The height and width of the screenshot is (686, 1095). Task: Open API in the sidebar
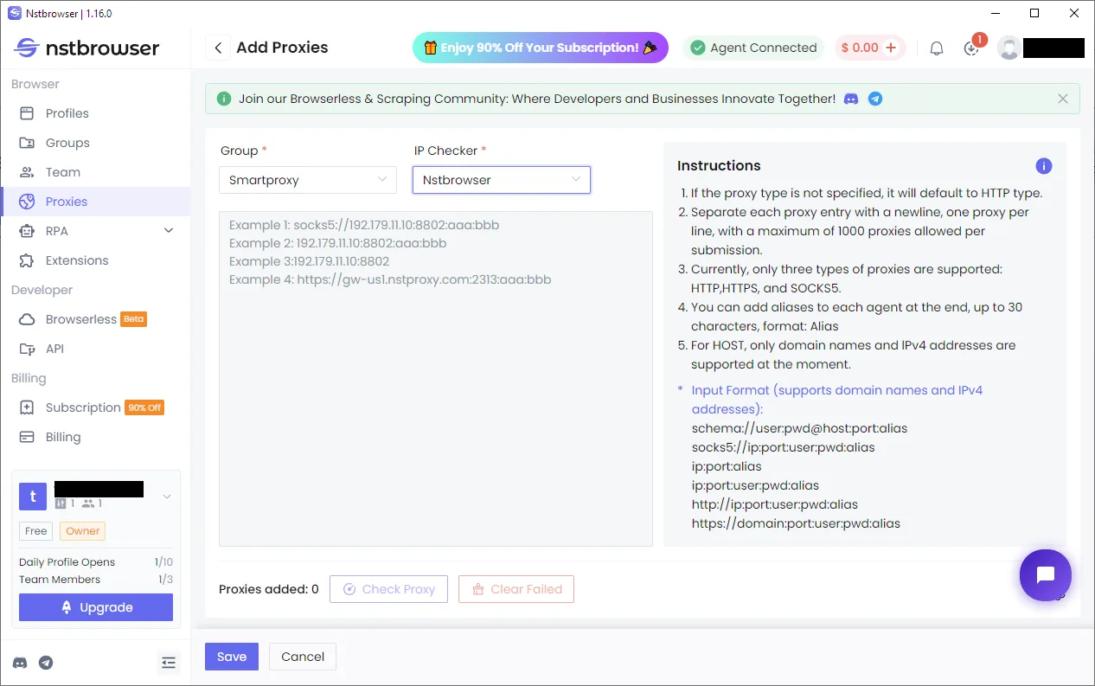[x=95, y=349]
